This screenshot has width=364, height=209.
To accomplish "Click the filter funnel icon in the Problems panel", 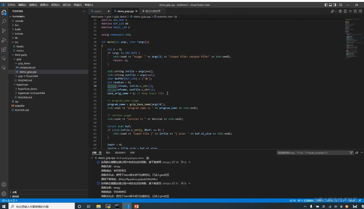I will (x=351, y=153).
